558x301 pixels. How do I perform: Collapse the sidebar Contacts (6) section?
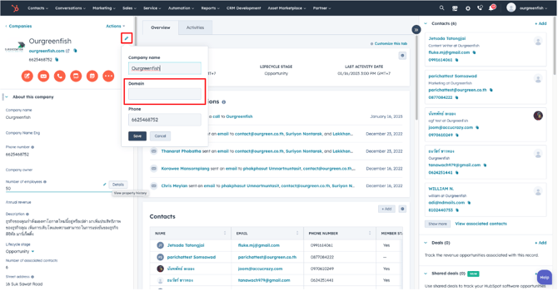426,23
